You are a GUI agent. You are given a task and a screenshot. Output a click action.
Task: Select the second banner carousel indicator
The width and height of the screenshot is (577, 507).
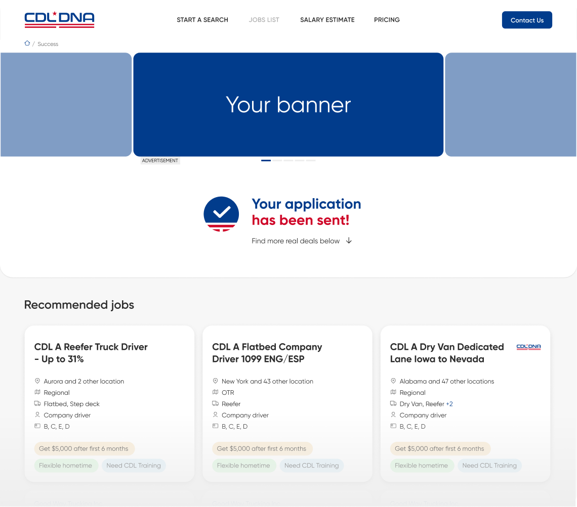coord(277,160)
